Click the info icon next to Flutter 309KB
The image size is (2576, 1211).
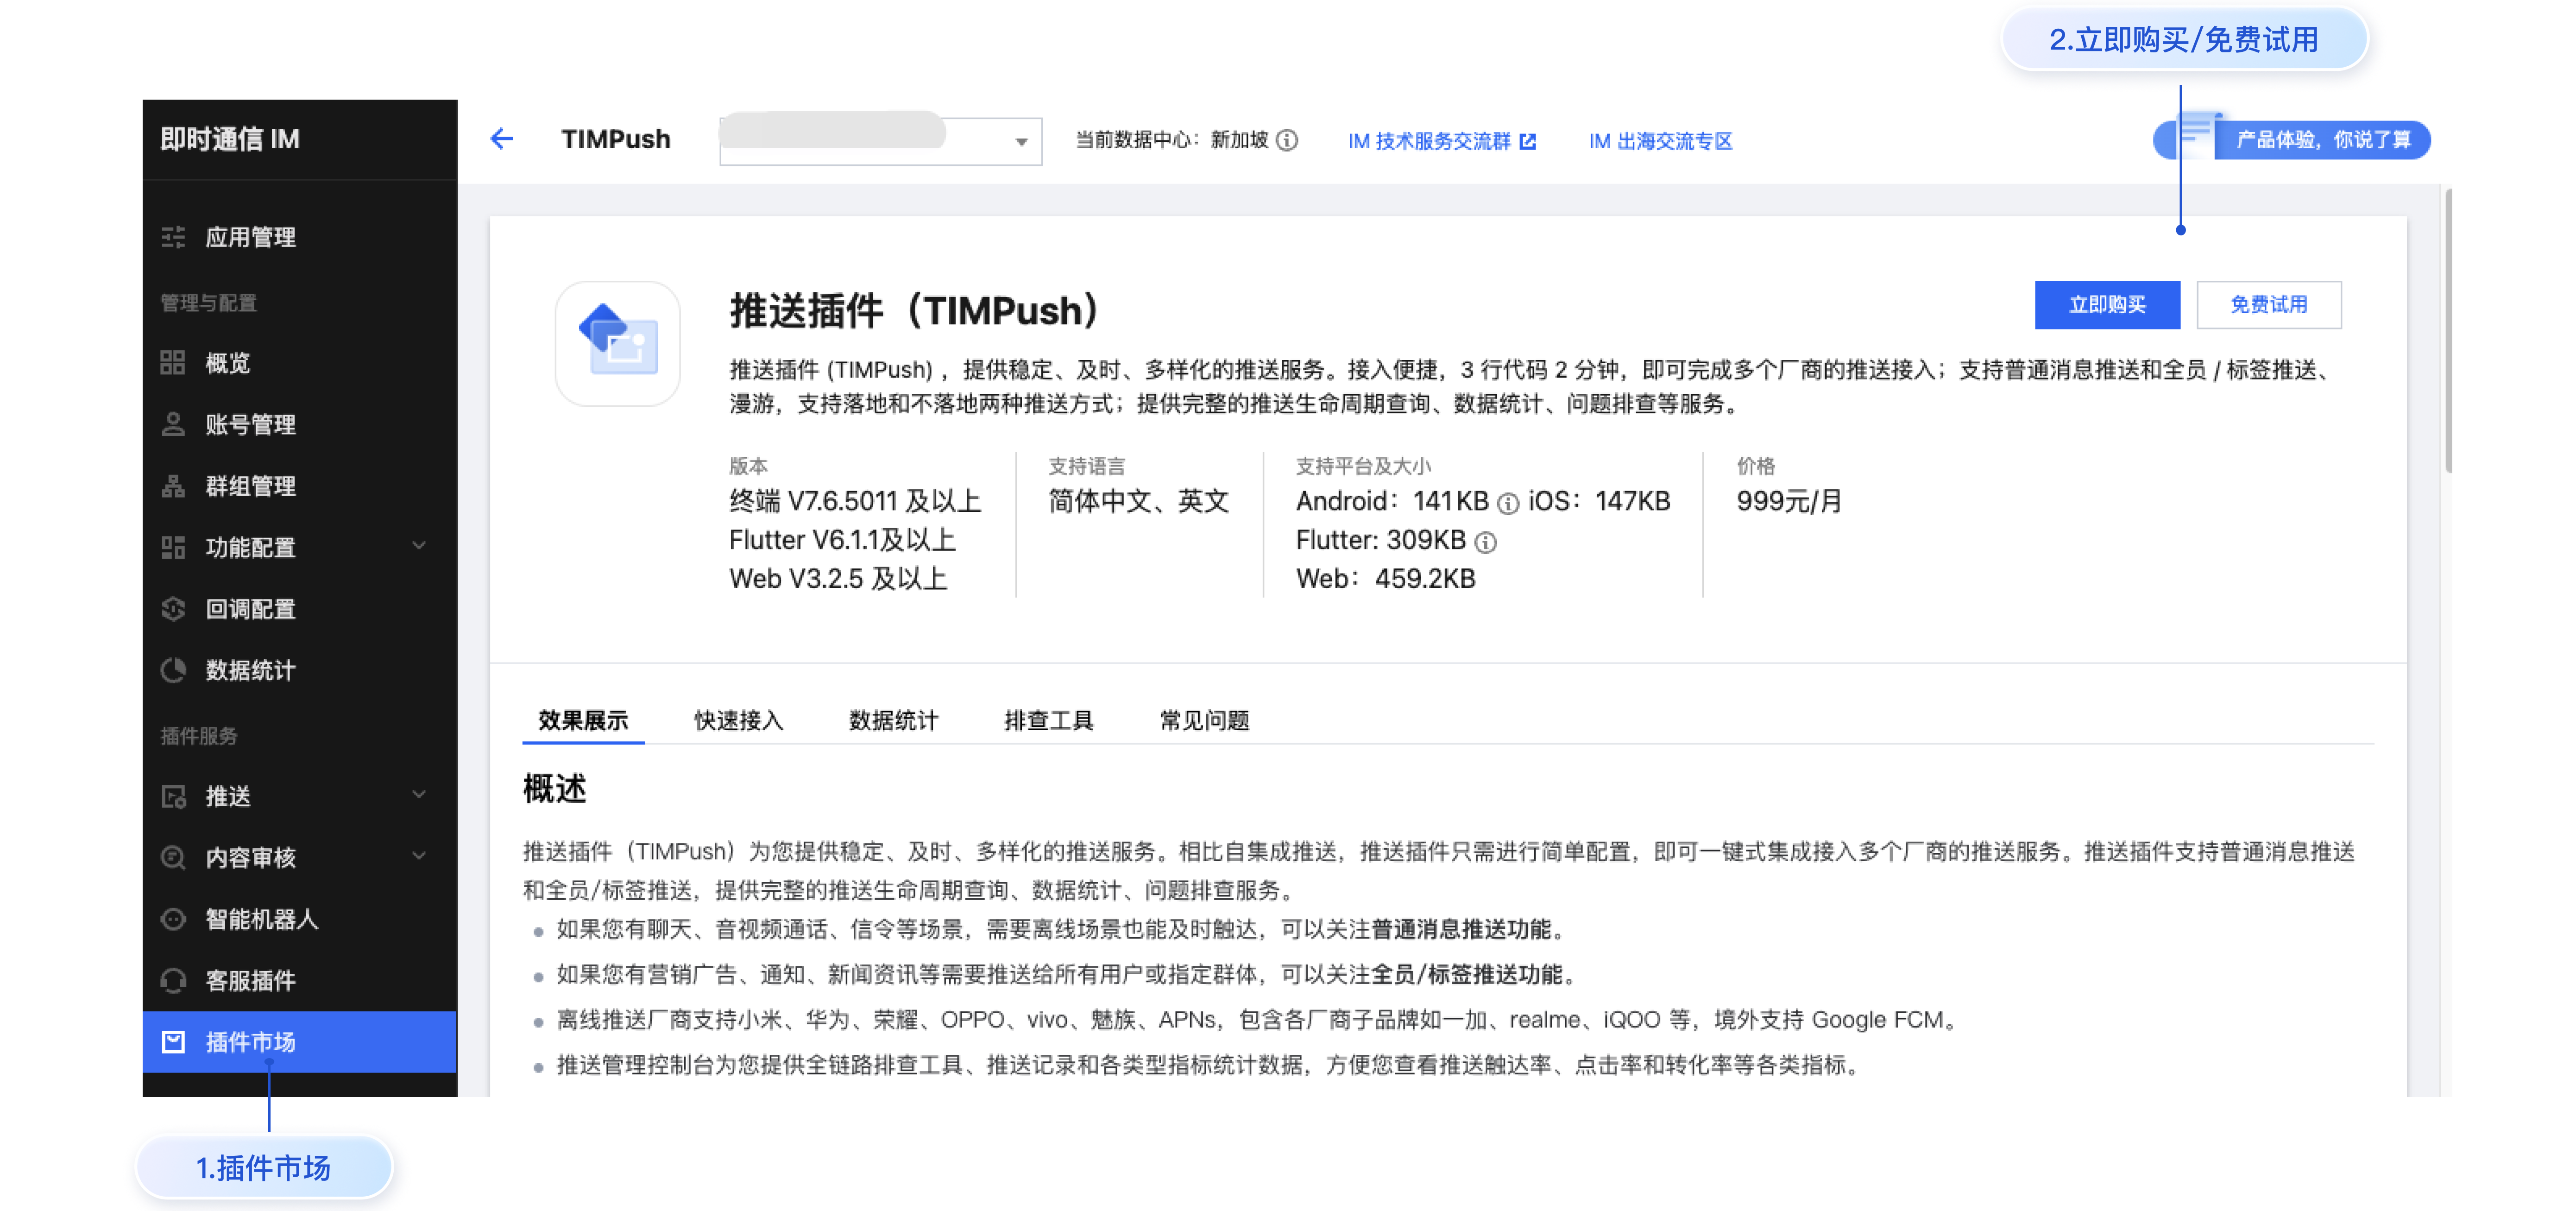point(1486,542)
